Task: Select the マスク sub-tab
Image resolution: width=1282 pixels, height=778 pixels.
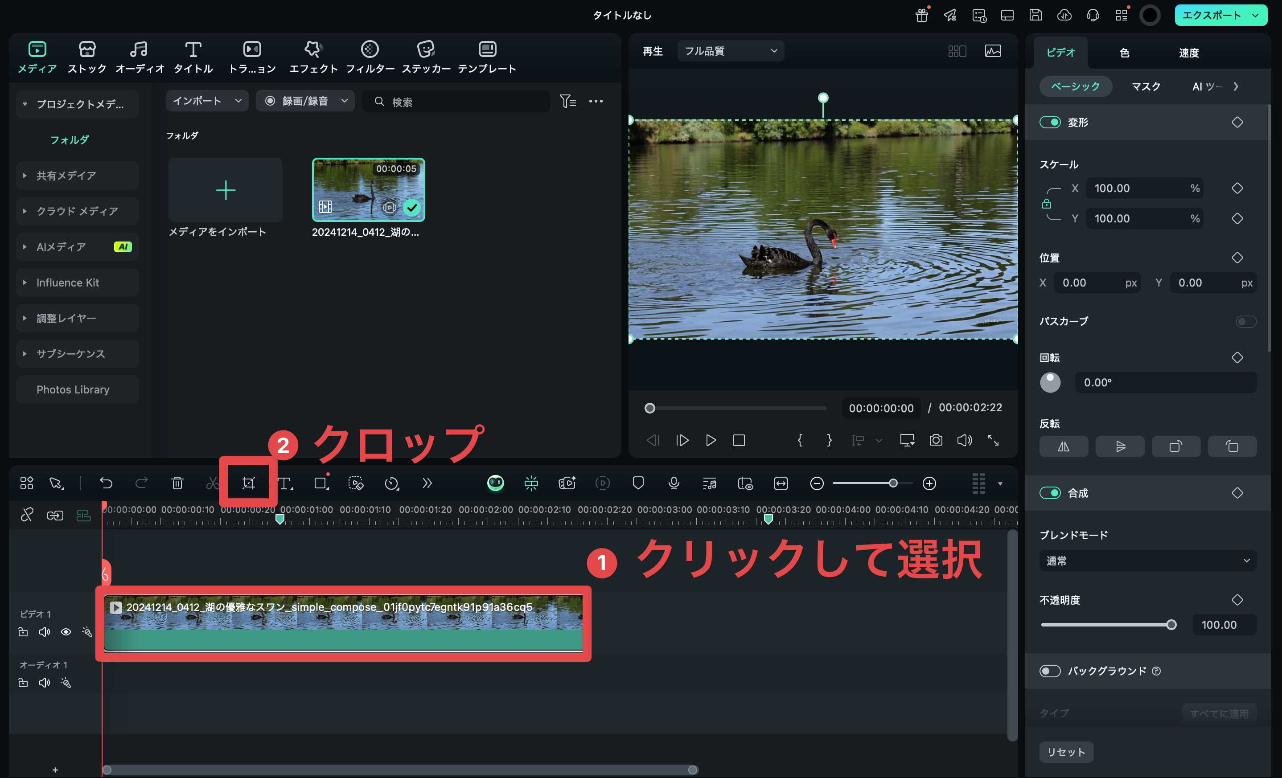Action: tap(1146, 86)
